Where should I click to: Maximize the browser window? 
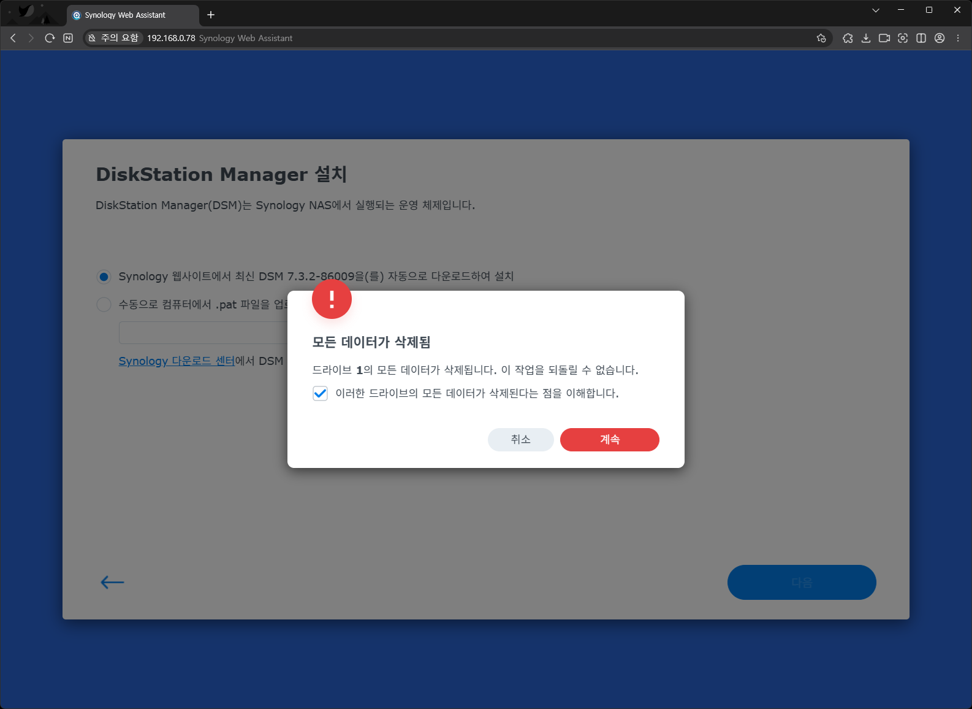[x=929, y=10]
